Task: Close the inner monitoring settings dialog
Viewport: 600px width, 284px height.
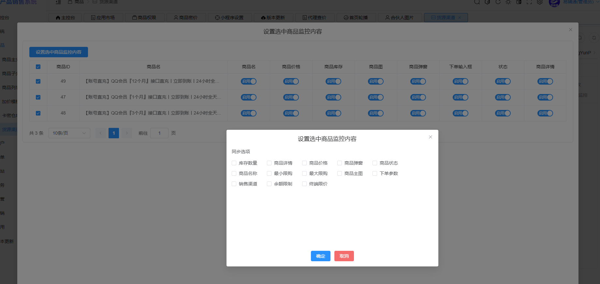Action: point(430,137)
